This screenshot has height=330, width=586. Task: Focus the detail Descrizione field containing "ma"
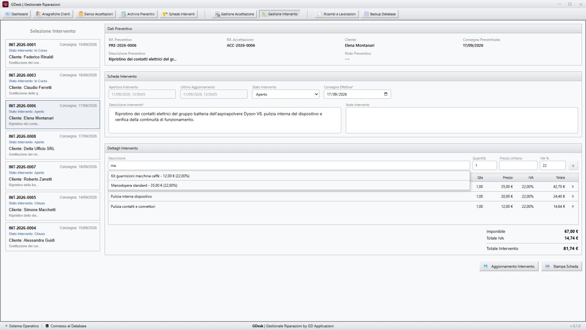tap(289, 166)
